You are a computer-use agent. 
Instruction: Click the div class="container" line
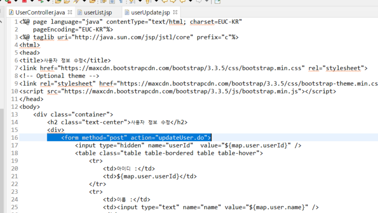(x=73, y=114)
